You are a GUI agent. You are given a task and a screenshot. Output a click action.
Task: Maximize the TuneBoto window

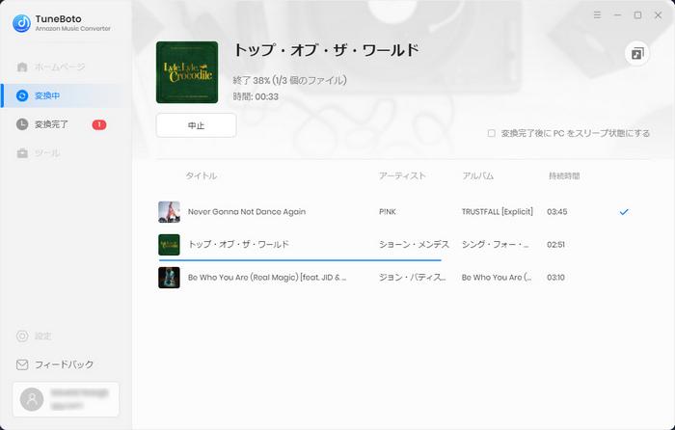tap(637, 15)
